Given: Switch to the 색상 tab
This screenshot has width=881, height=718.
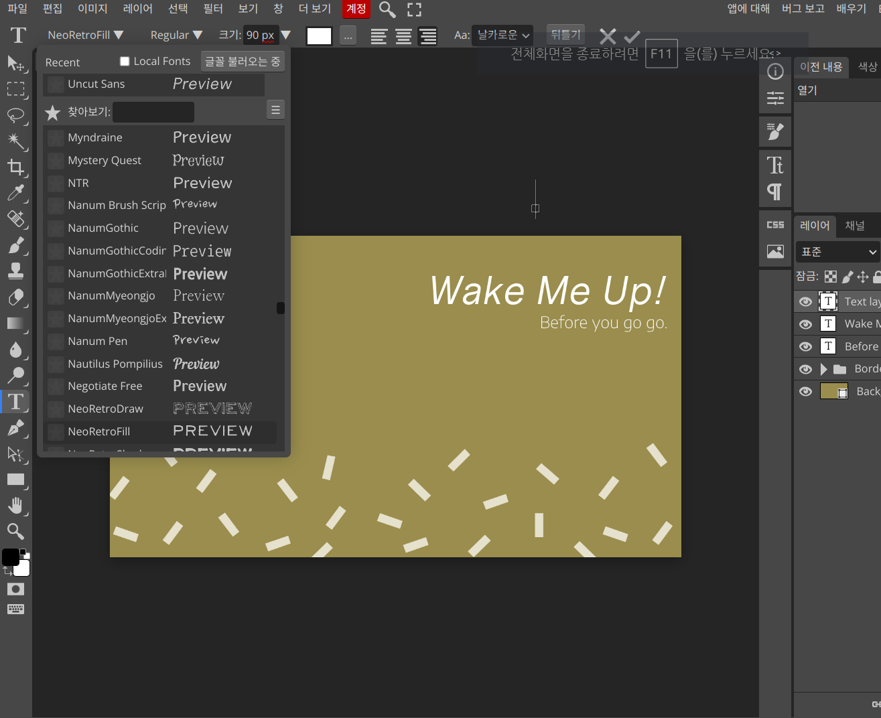Looking at the screenshot, I should tap(868, 66).
